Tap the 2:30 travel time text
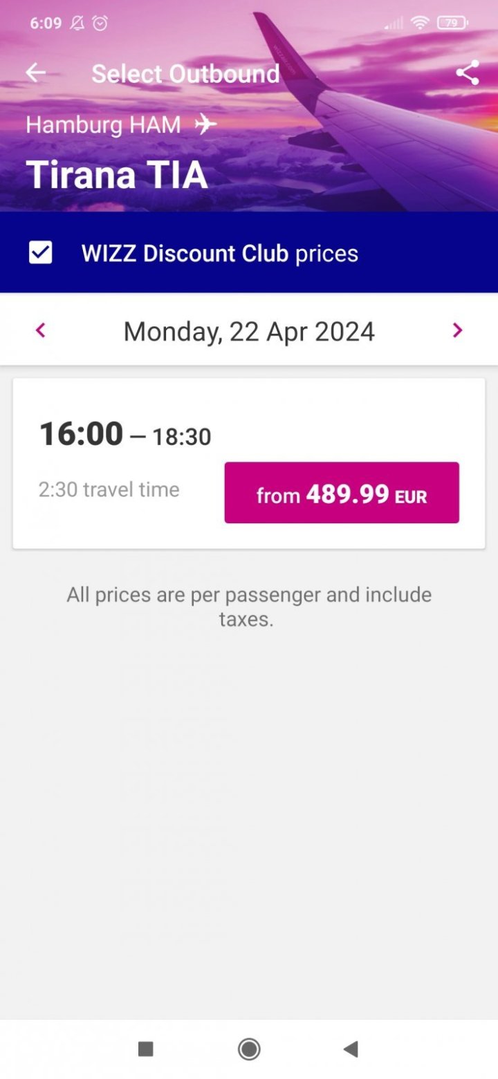Screen dimensions: 498x1079 click(x=109, y=489)
